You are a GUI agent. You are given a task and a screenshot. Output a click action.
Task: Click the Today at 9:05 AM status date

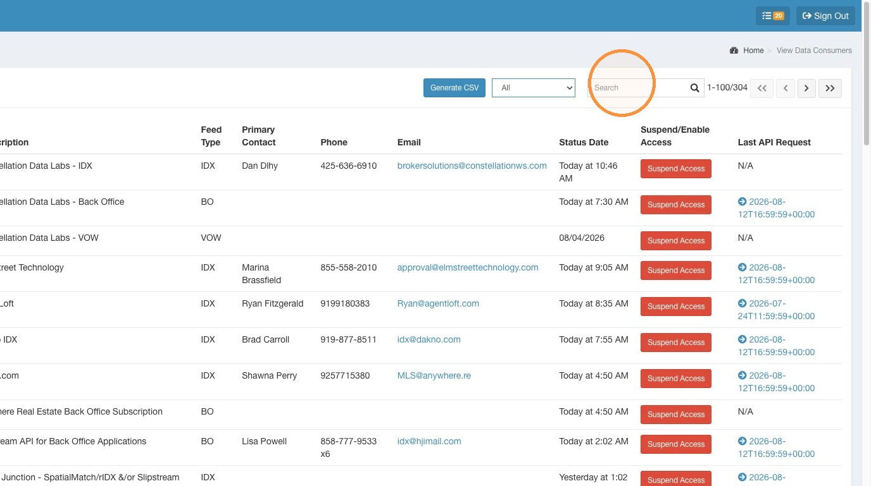click(594, 267)
